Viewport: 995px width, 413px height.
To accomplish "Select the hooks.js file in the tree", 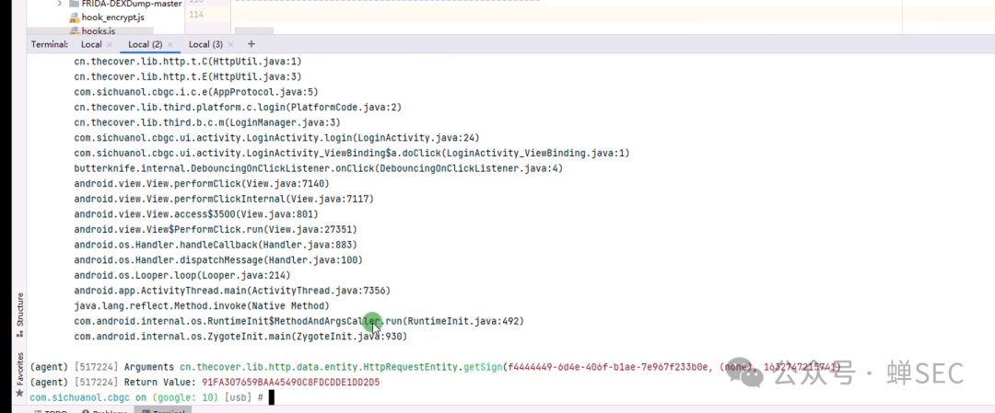I will coord(98,30).
